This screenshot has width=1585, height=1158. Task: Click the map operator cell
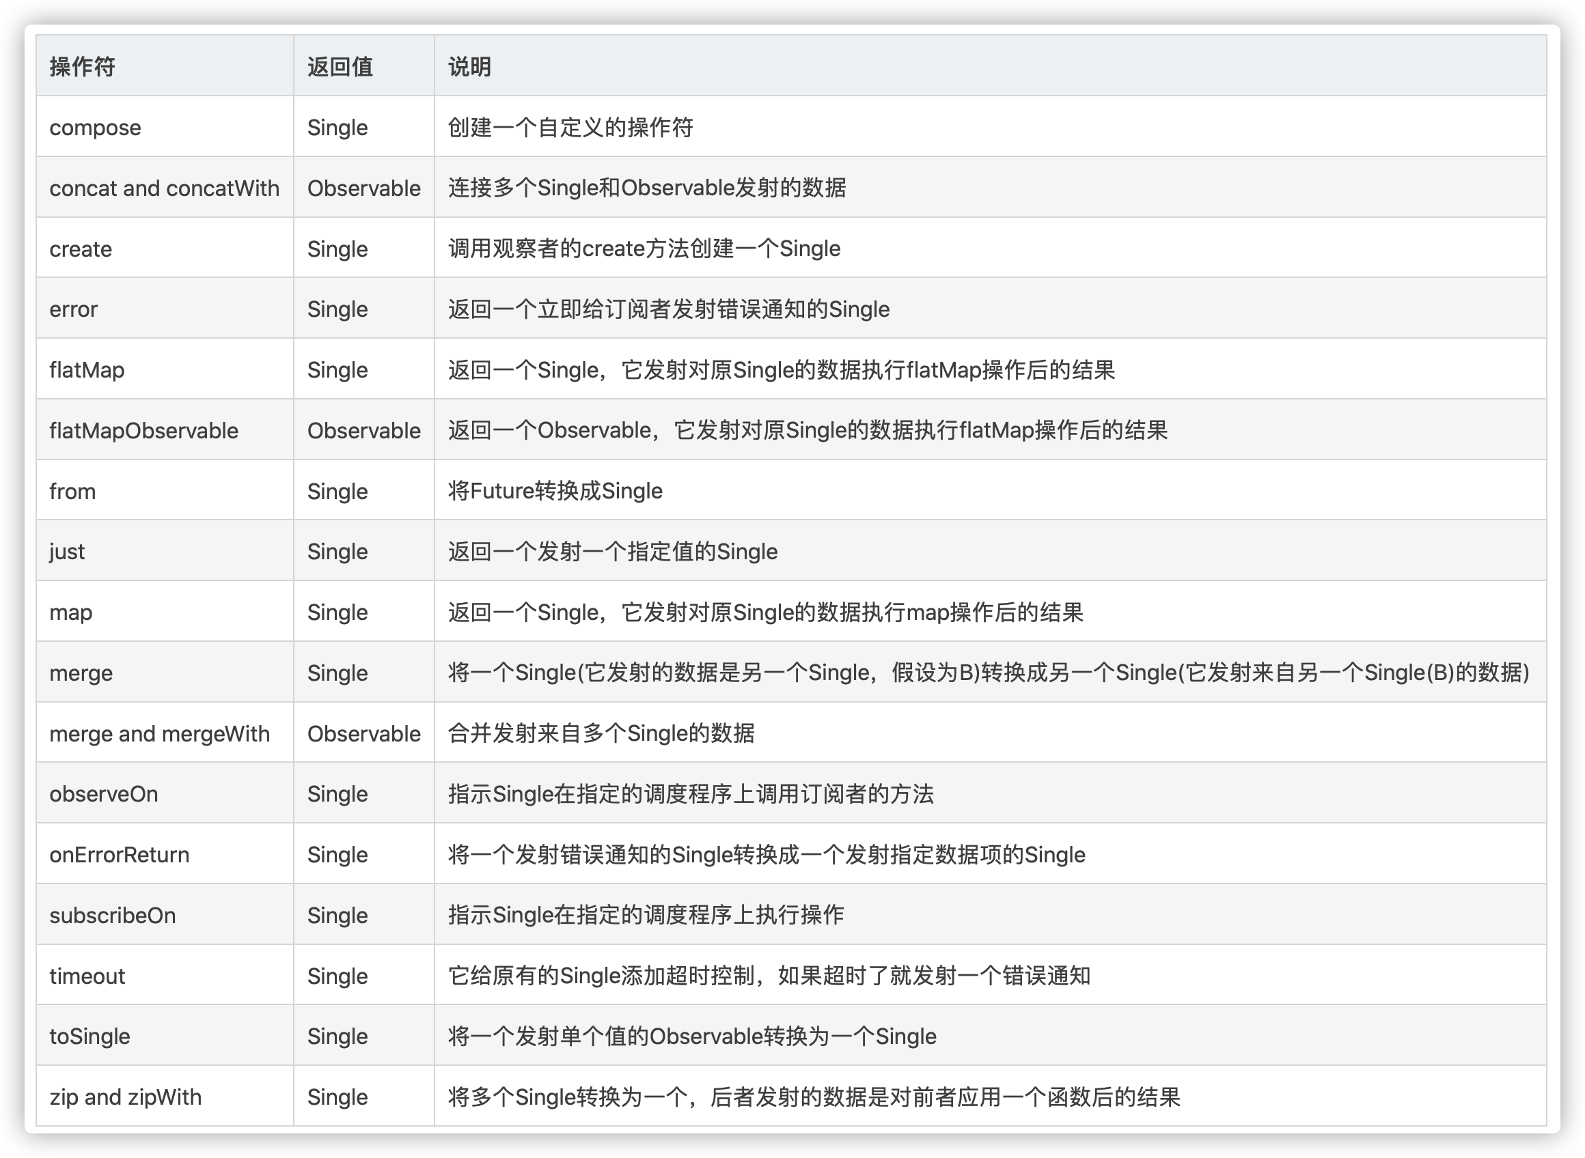pos(71,612)
